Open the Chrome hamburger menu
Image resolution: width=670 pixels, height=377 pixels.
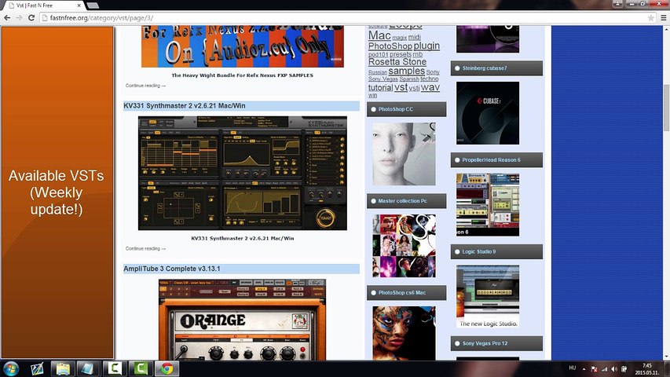click(x=663, y=18)
